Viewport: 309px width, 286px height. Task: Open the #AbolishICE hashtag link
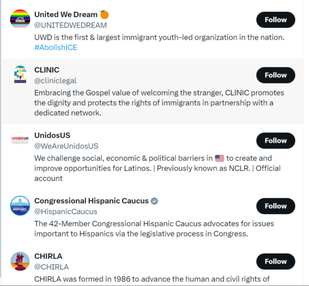56,47
